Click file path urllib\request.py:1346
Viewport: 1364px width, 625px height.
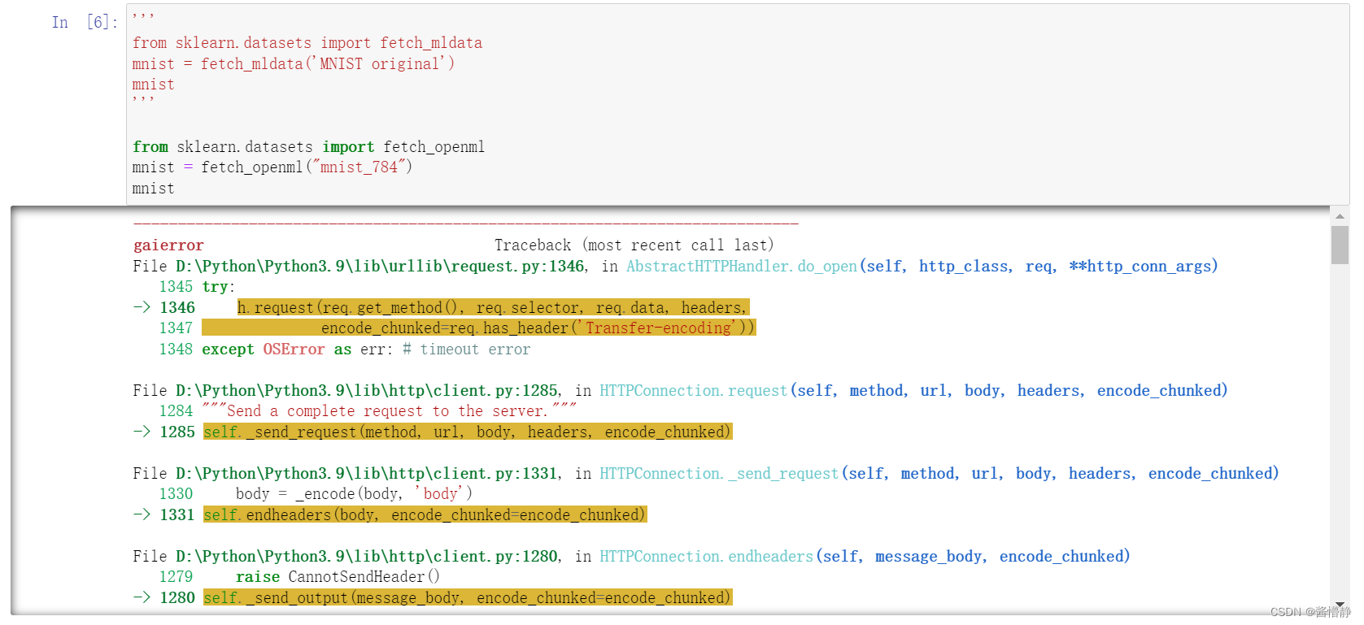pos(380,267)
